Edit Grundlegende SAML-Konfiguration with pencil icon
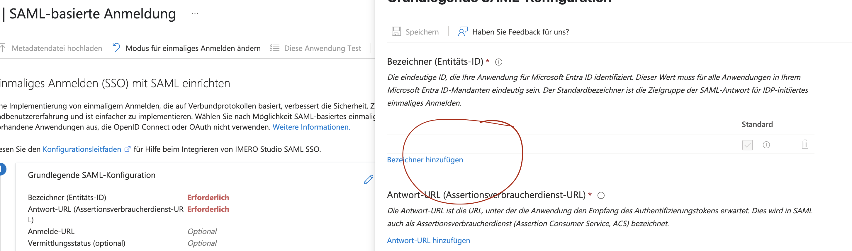This screenshot has height=251, width=852. [368, 179]
